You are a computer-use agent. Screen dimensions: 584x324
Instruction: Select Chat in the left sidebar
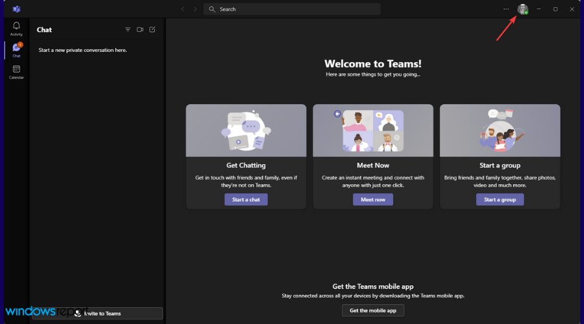(16, 50)
